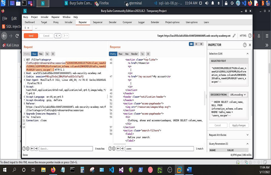Image resolution: width=271 pixels, height=175 pixels.
Task: Open help for the response search bar
Action: click(x=110, y=148)
